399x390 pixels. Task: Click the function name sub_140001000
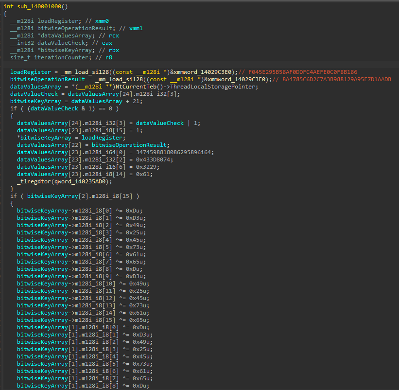pyautogui.click(x=39, y=6)
